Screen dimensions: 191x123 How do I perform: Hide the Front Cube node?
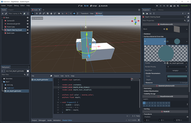[28, 27]
